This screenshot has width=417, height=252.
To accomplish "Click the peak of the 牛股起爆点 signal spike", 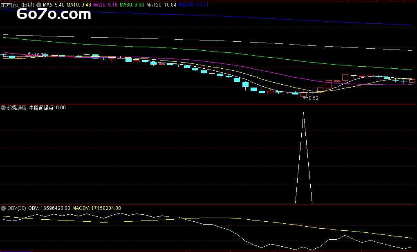I will (x=303, y=112).
